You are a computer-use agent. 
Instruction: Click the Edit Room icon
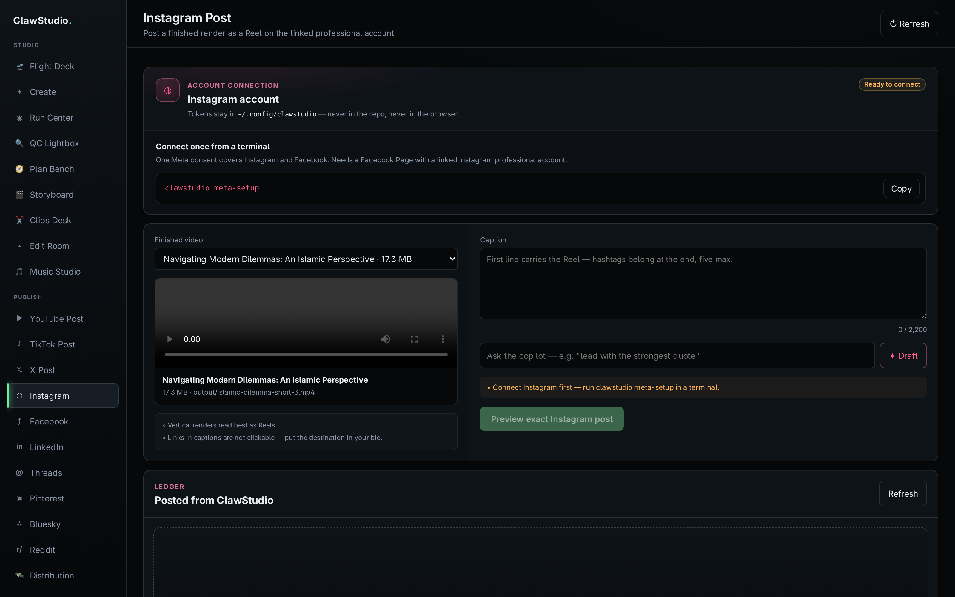[x=19, y=246]
